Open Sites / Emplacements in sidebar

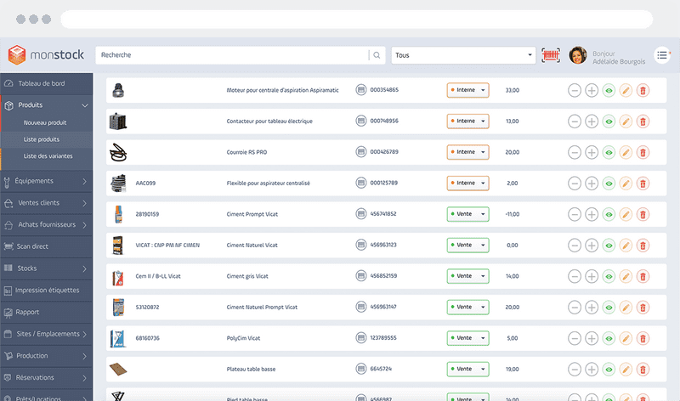(47, 334)
